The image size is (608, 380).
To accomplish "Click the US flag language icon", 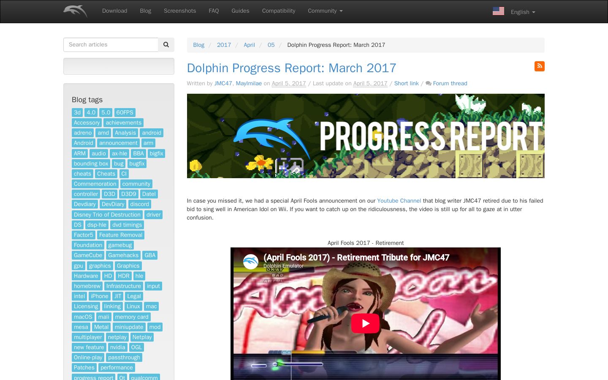I will pyautogui.click(x=498, y=11).
